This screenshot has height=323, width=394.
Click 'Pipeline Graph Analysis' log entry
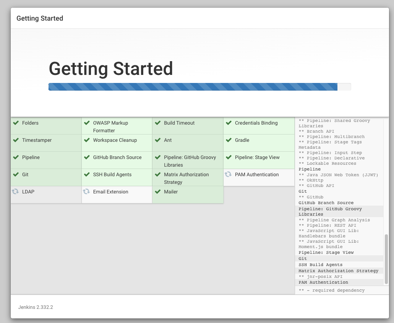click(334, 220)
